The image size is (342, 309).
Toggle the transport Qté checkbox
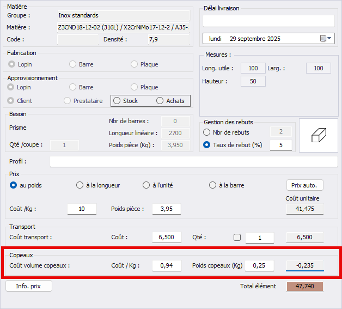pos(236,238)
